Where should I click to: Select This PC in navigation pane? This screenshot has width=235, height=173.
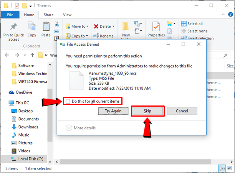(x=19, y=103)
